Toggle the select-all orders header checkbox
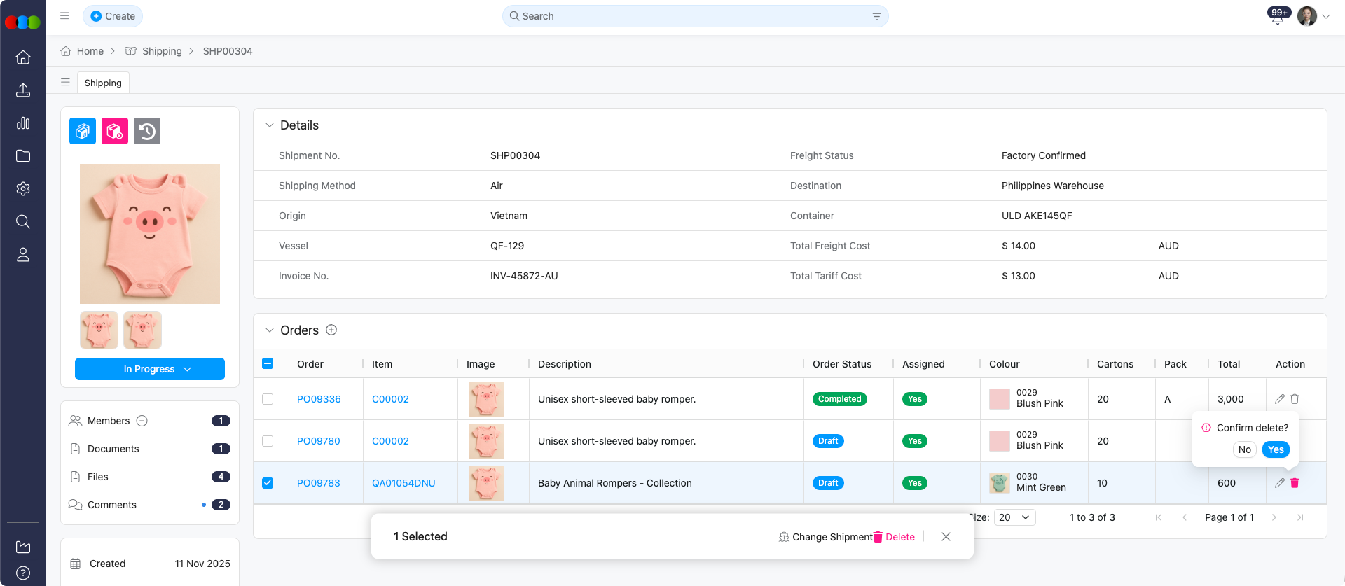Screen dimensions: 1345x586 click(268, 363)
